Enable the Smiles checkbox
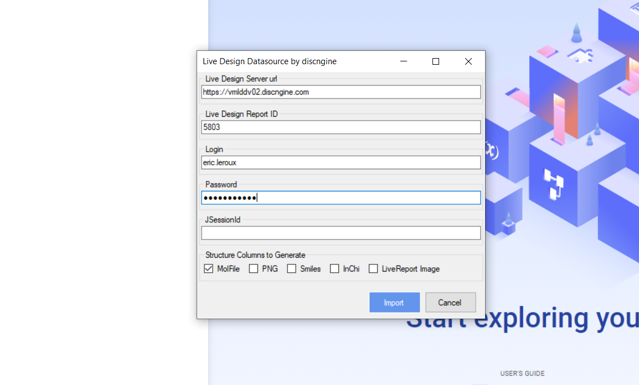The image size is (639, 385). pyautogui.click(x=292, y=268)
